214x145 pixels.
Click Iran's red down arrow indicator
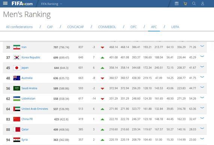102,47
